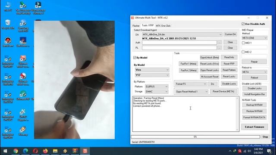276x155 pixels.
Task: Click the red search tray icon
Action: (240, 151)
